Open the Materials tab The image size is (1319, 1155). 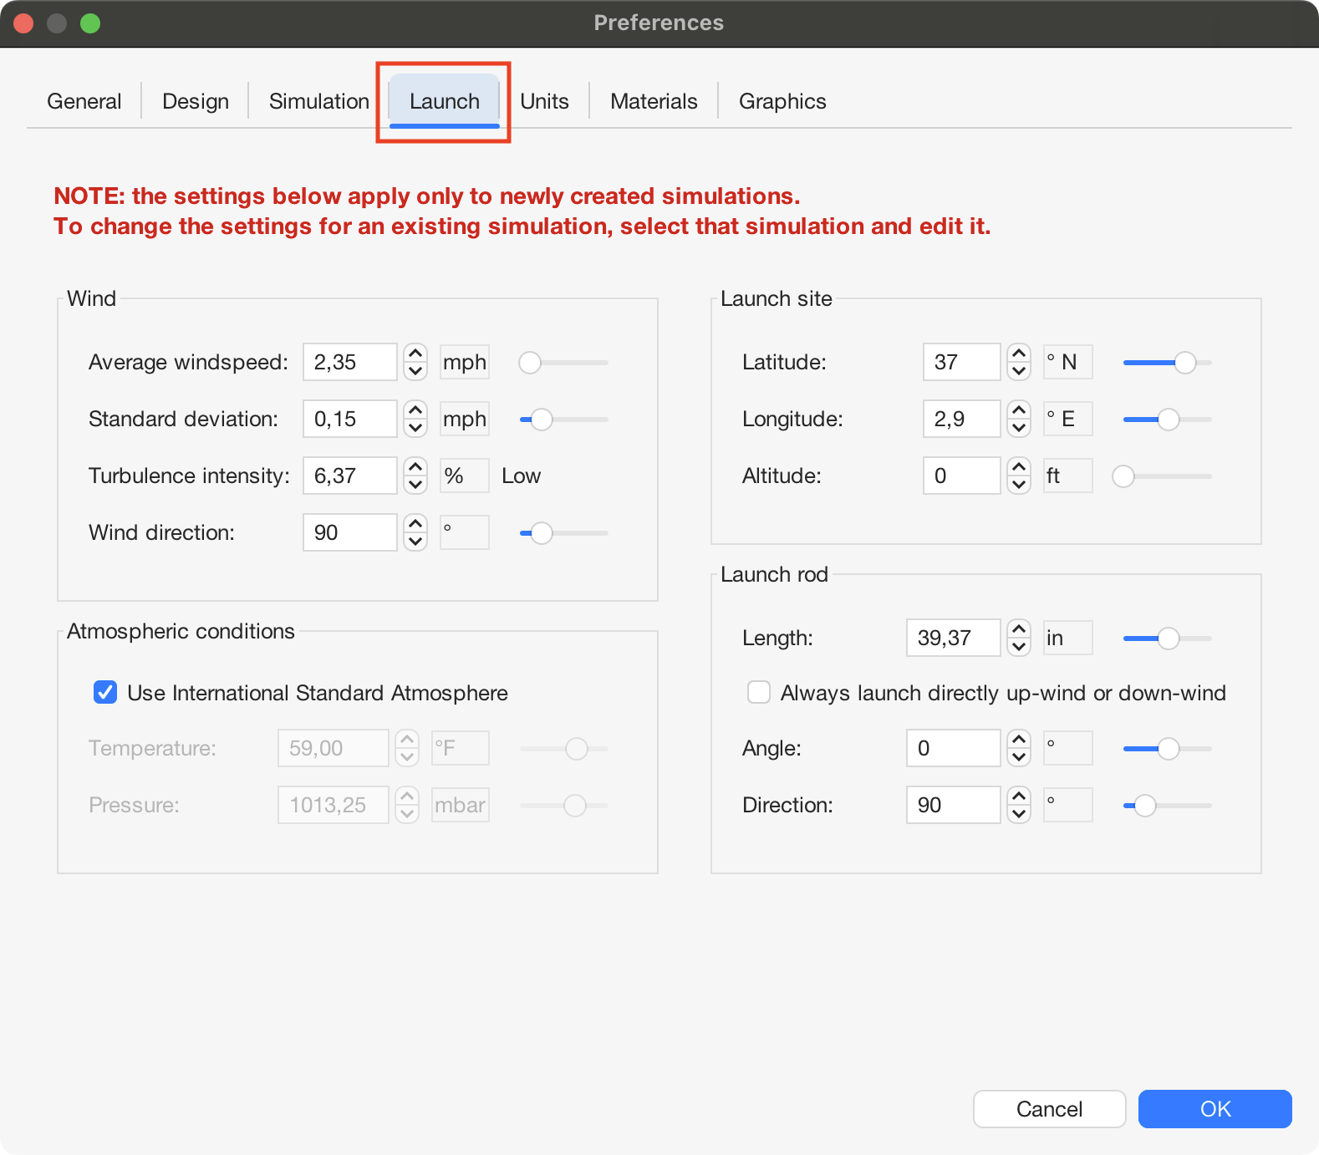[654, 101]
